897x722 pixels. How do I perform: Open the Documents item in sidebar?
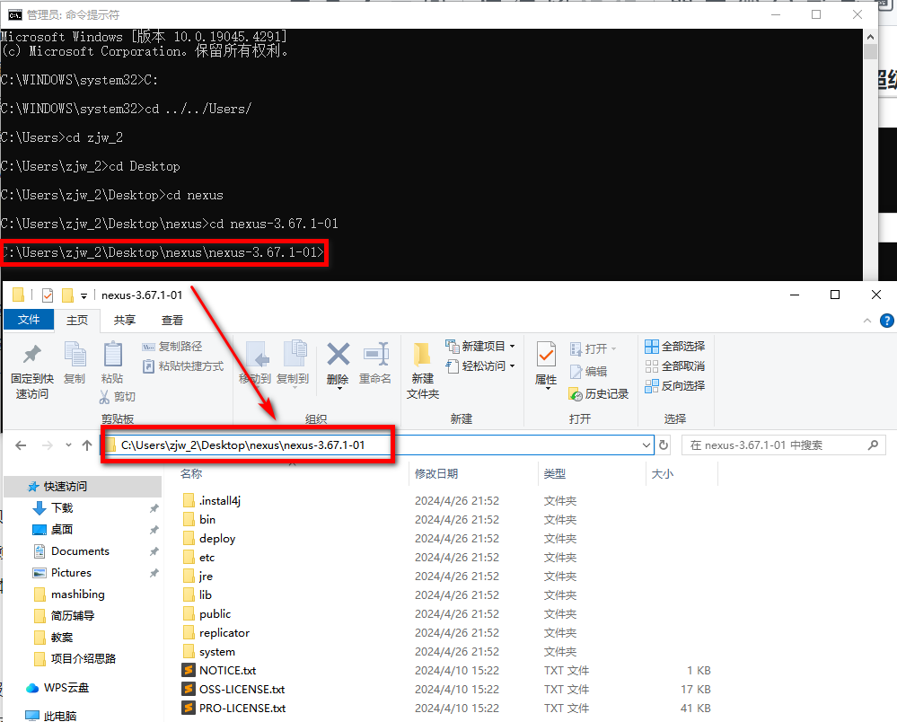(x=80, y=551)
